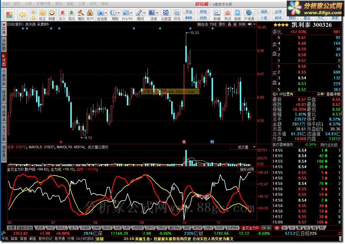Screen dimensions: 345x244
Task: Click the 买单! 查看详细 link
Action: coord(328,94)
